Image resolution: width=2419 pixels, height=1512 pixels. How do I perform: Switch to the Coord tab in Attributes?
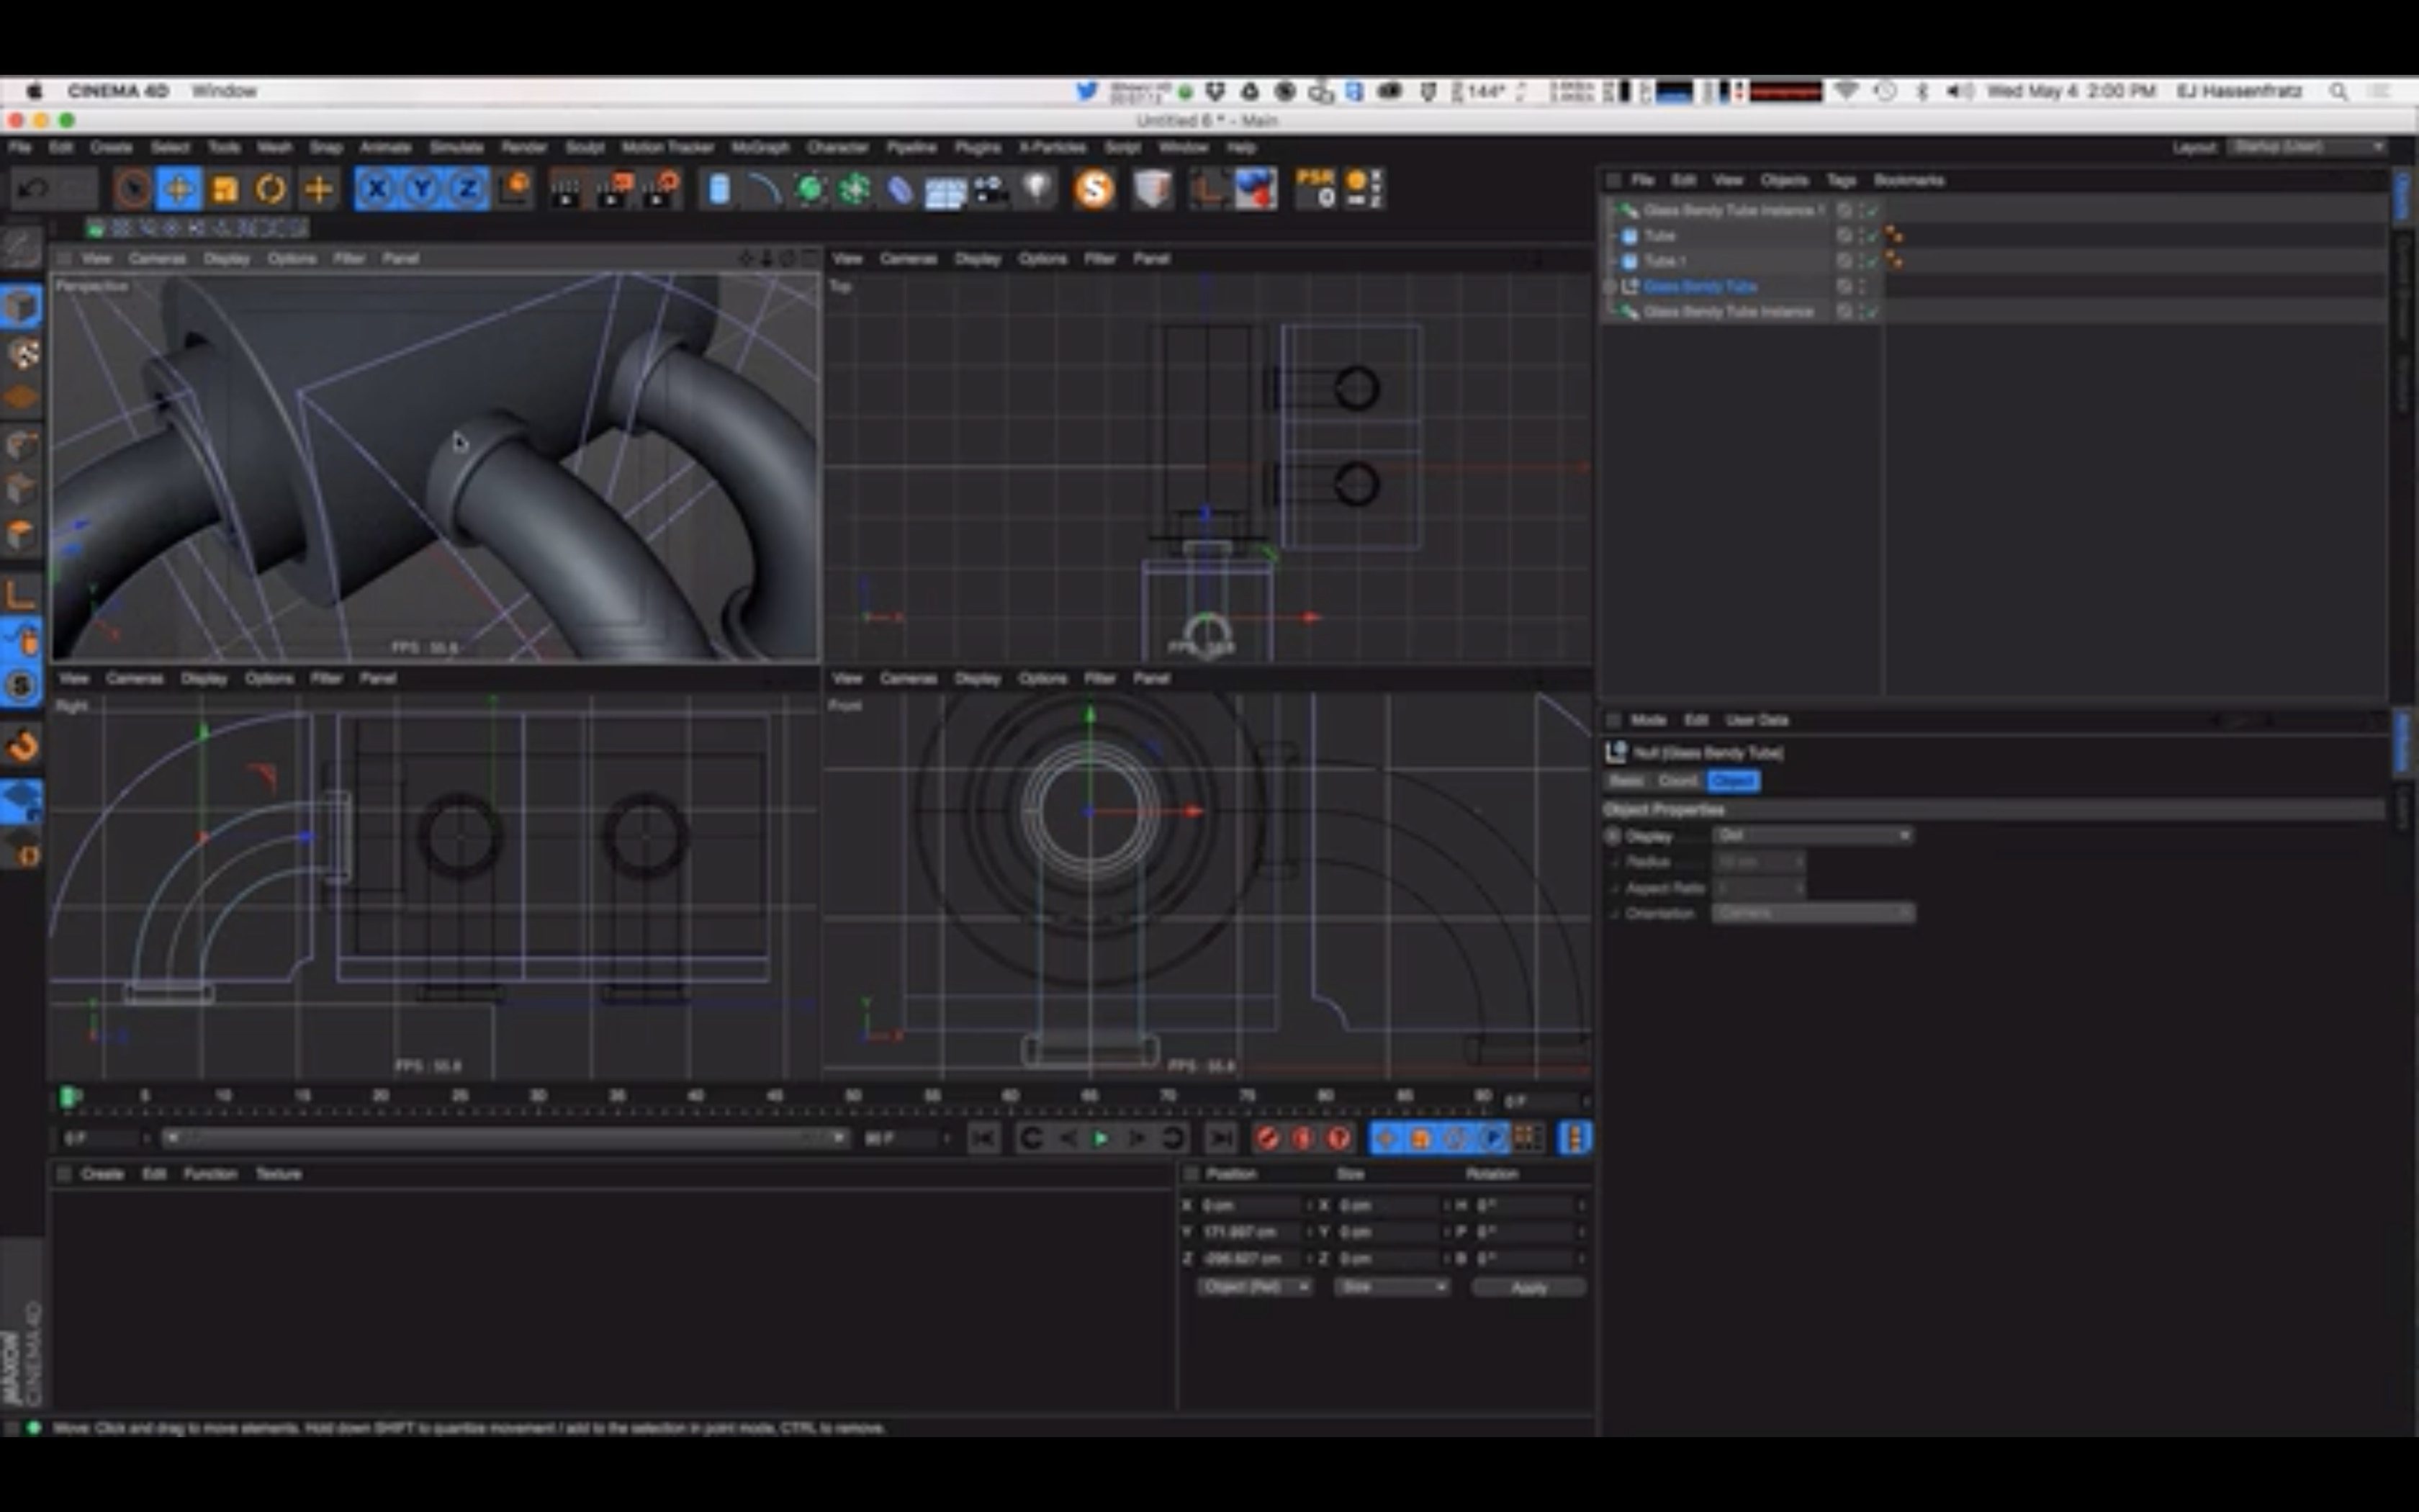[1678, 780]
